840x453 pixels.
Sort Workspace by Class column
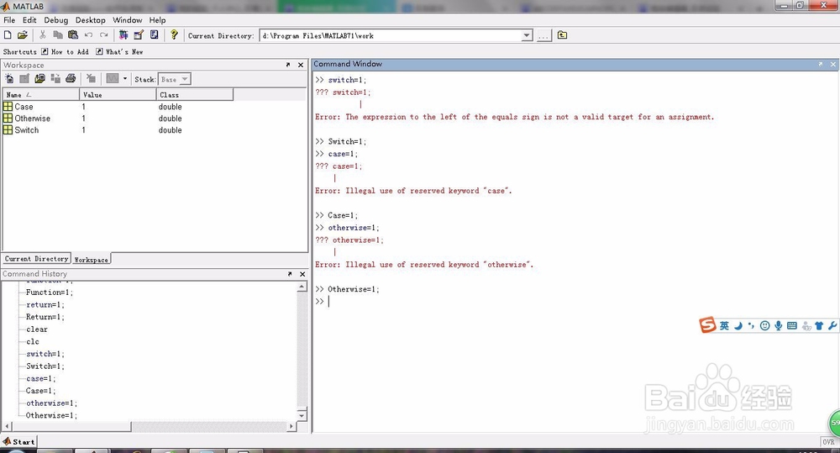click(x=195, y=95)
